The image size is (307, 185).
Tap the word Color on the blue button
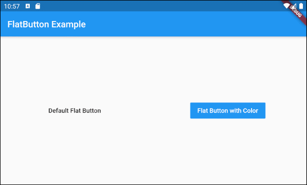tap(251, 111)
